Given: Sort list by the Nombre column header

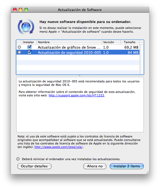Looking at the screenshot, I should [69, 42].
